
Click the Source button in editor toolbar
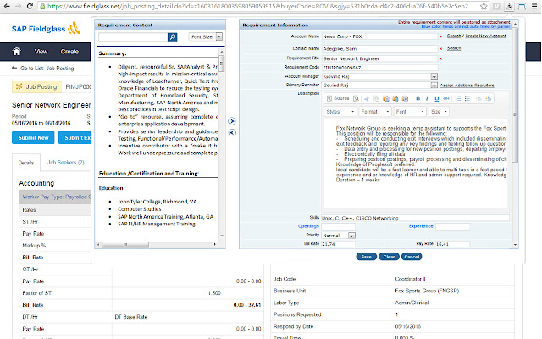(338, 98)
